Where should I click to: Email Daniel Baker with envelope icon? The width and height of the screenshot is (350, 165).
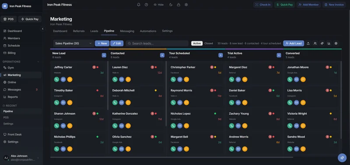[x=238, y=103]
